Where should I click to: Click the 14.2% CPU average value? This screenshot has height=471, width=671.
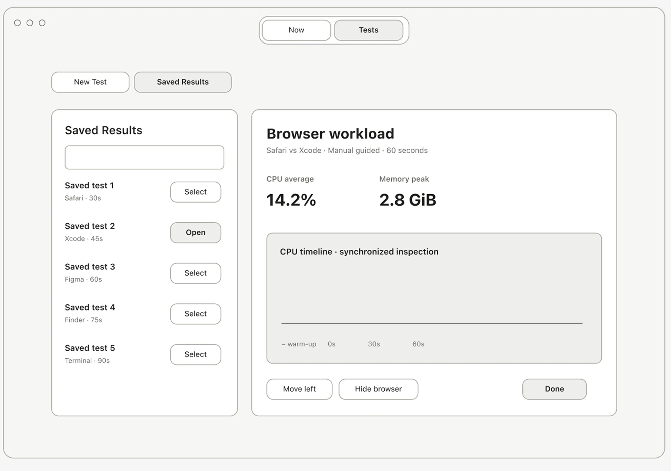click(x=291, y=200)
